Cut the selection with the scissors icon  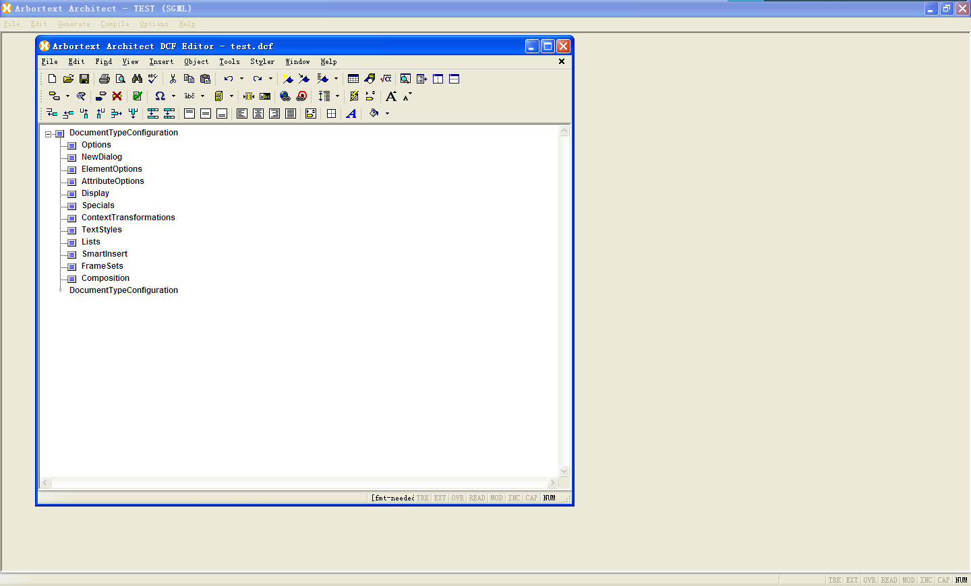coord(173,79)
